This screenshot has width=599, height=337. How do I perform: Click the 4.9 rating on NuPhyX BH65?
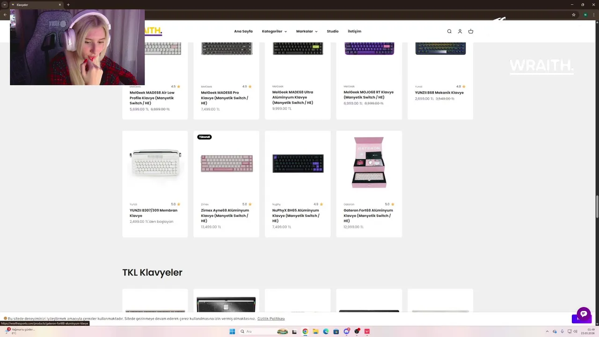click(x=318, y=204)
